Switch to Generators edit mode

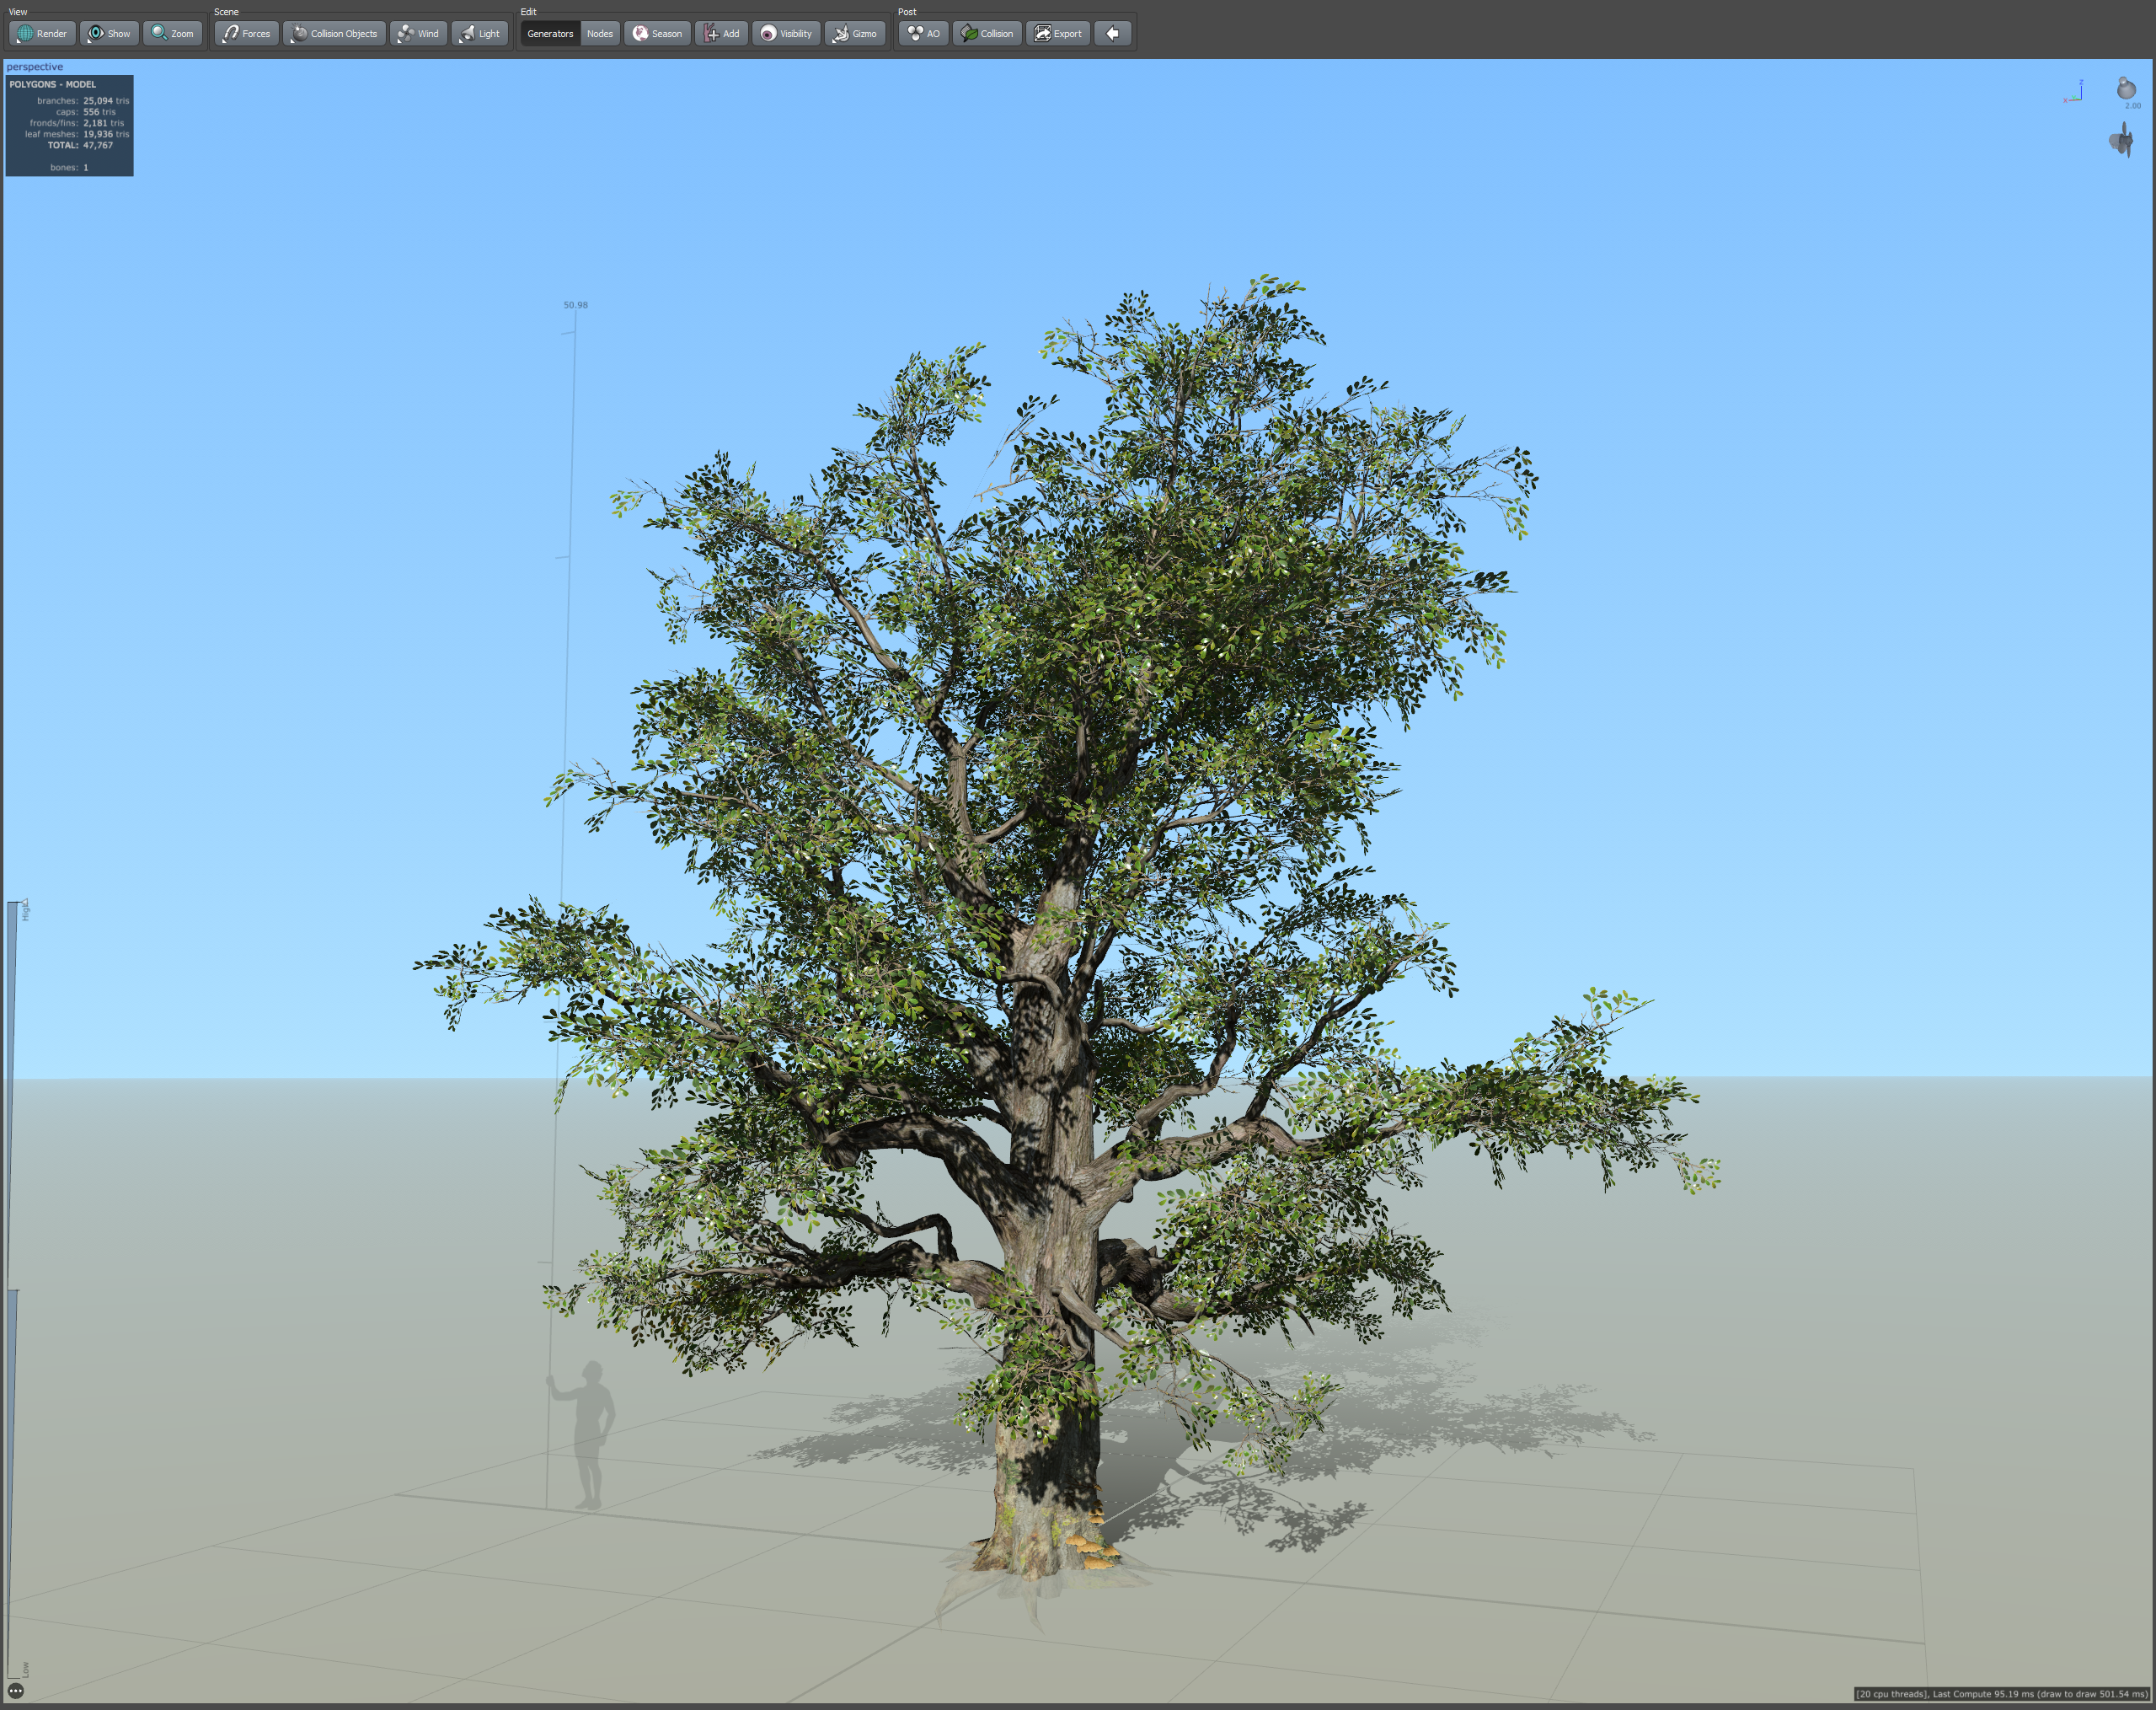(x=550, y=33)
